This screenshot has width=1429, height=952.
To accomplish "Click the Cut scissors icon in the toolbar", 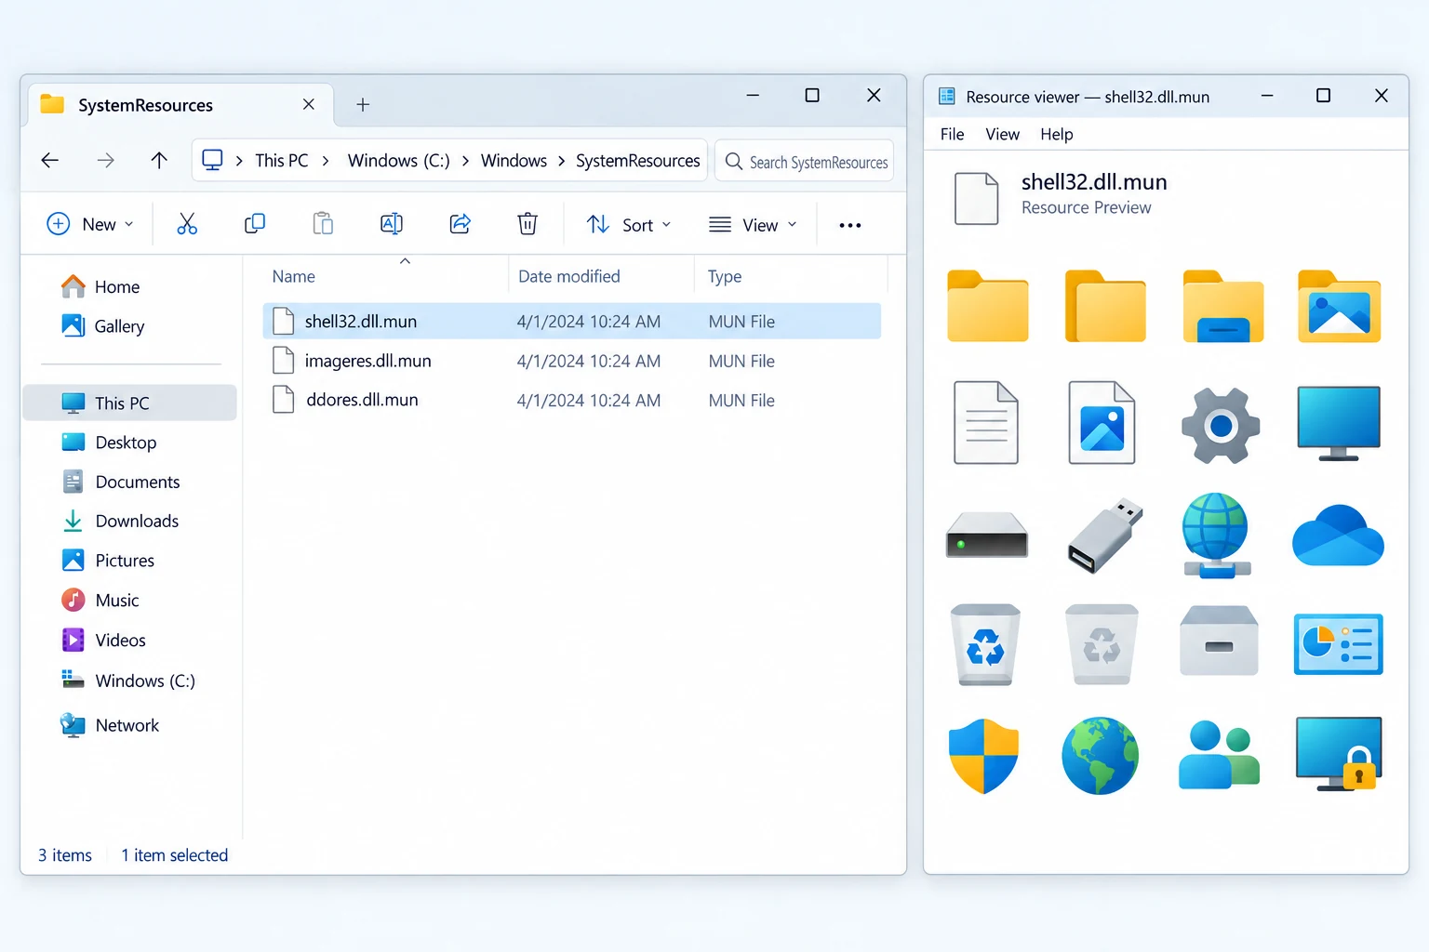I will pos(187,224).
